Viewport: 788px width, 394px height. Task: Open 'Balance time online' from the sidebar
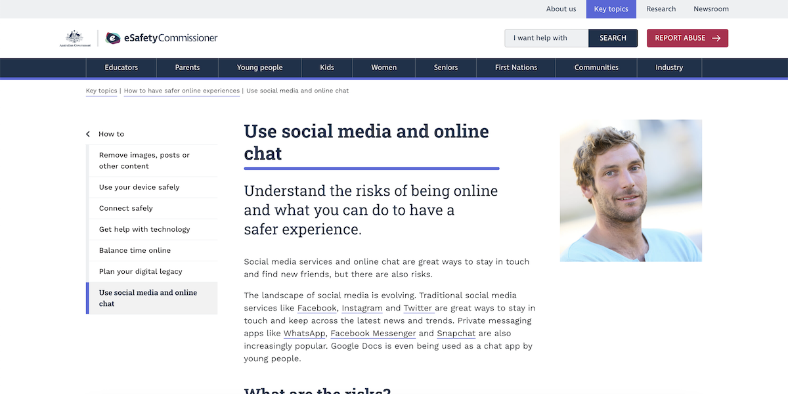(x=135, y=250)
